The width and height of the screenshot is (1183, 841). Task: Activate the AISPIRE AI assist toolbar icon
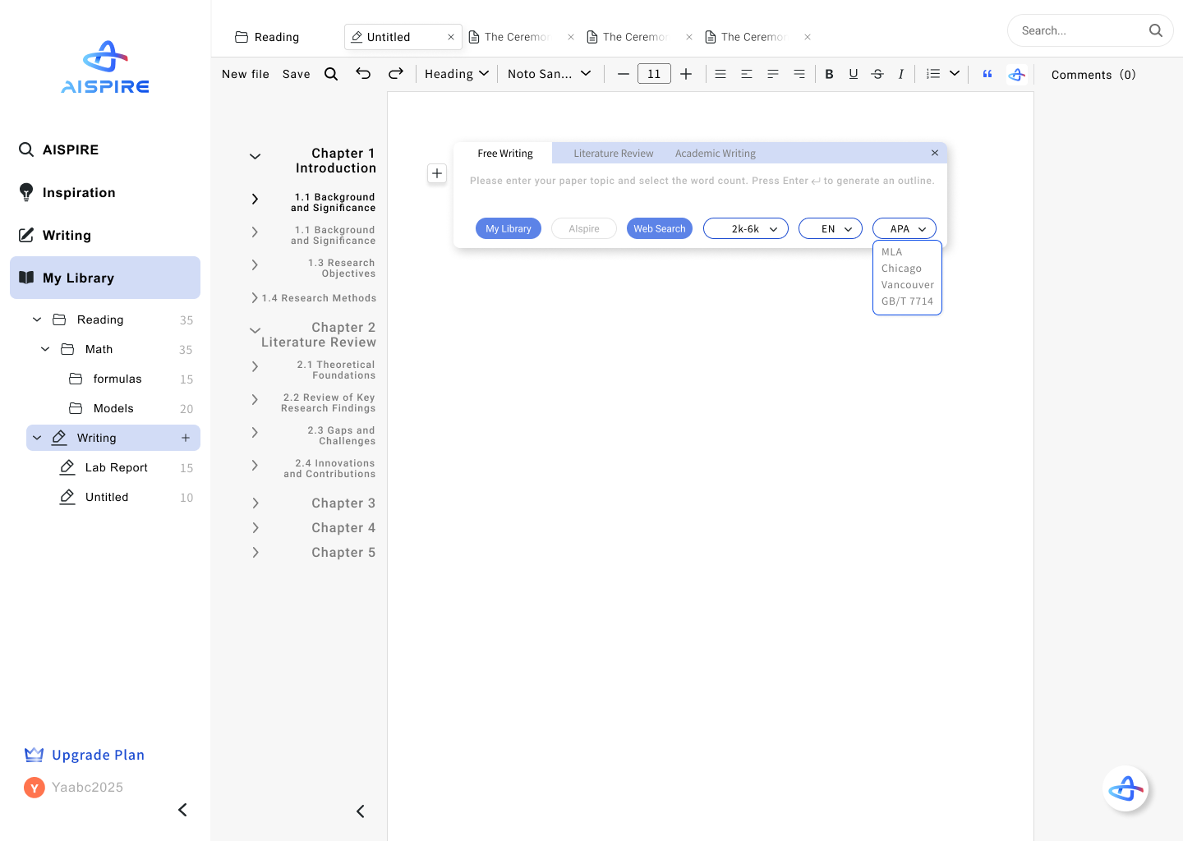1017,74
